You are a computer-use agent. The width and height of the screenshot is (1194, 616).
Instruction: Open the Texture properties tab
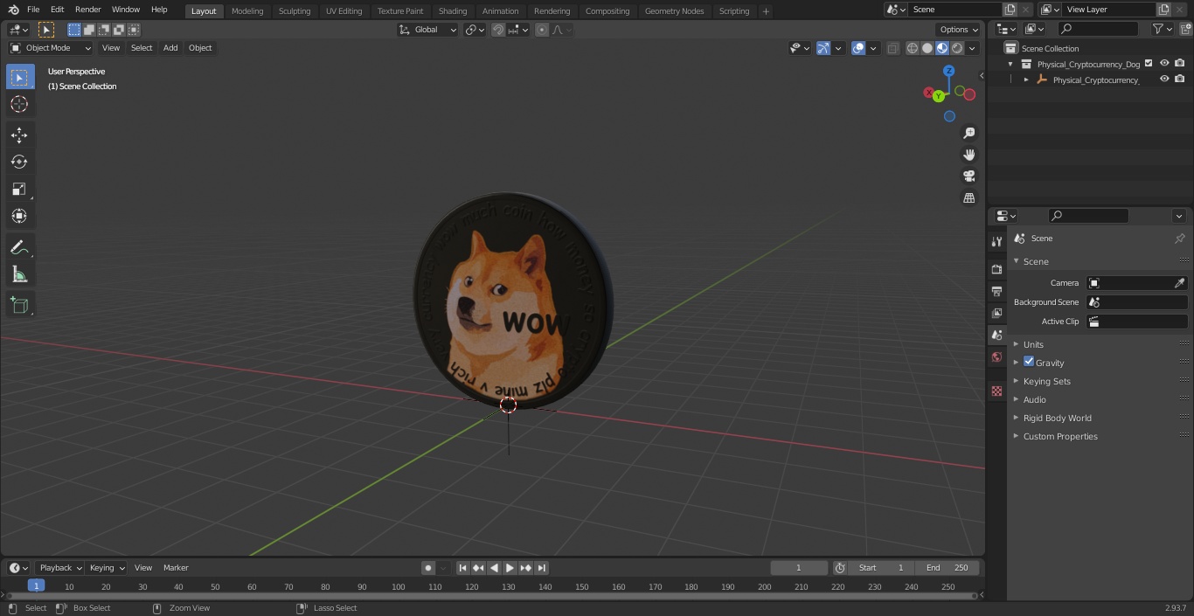[996, 391]
